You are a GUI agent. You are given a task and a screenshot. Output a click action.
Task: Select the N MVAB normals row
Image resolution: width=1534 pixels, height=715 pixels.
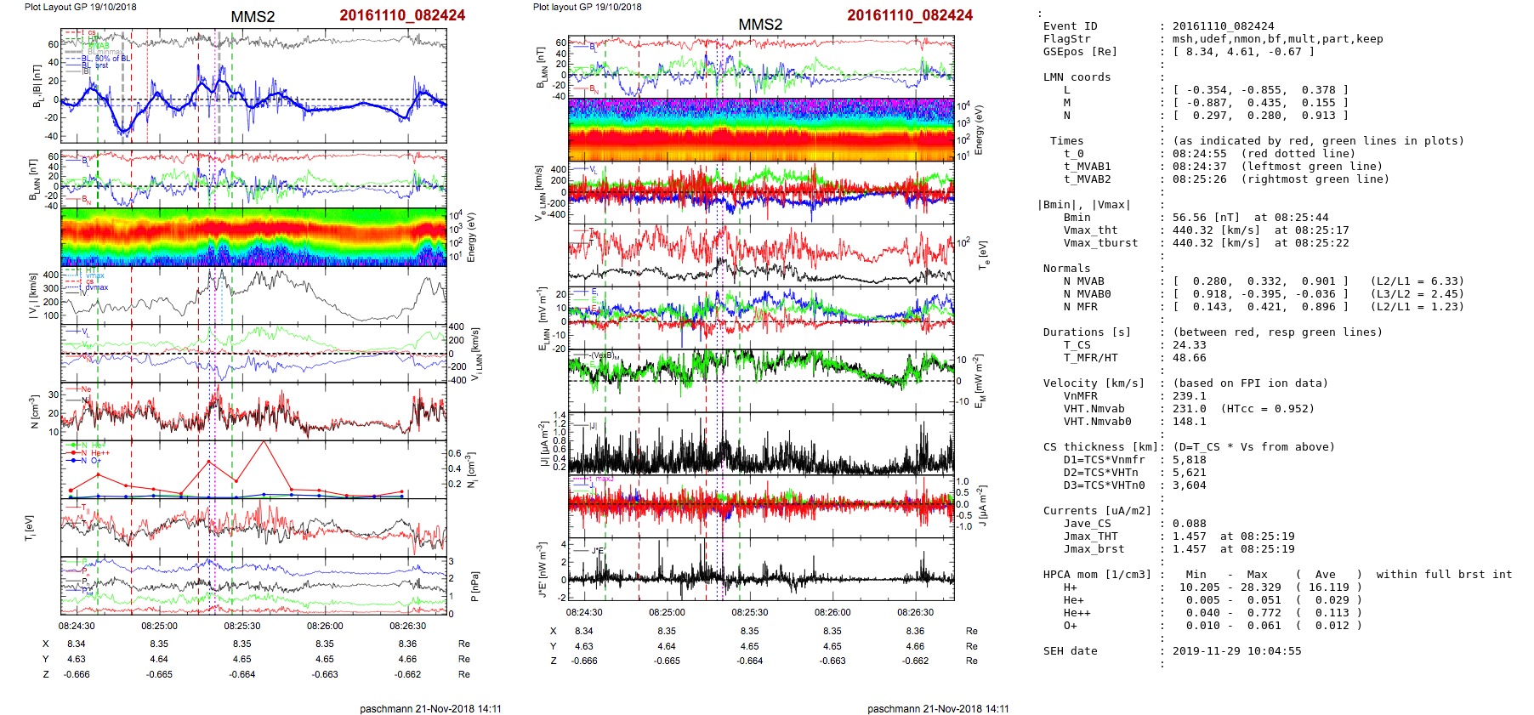(1253, 281)
